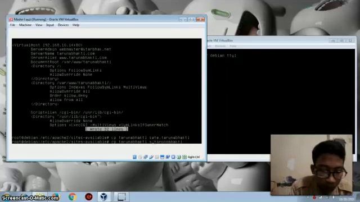
Task: Maximize the Master Fauzi VM window
Action: (191, 20)
